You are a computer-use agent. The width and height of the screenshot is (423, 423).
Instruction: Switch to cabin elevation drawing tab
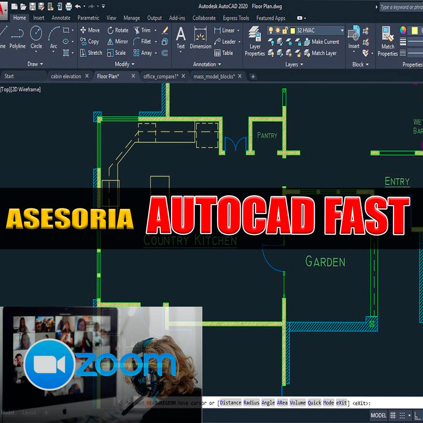pos(66,76)
